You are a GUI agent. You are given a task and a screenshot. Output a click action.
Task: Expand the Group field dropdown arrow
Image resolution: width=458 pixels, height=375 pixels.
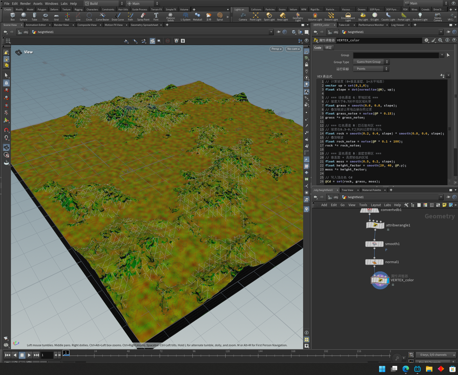pos(442,55)
